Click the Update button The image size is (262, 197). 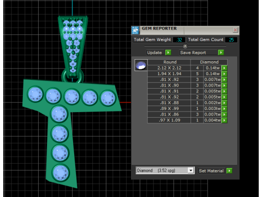click(x=154, y=53)
